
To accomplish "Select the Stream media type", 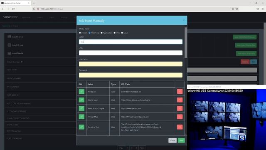I will (80, 33).
